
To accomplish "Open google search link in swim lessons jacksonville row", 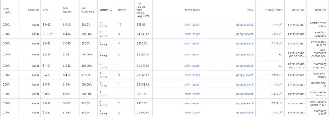I will point(245,103).
